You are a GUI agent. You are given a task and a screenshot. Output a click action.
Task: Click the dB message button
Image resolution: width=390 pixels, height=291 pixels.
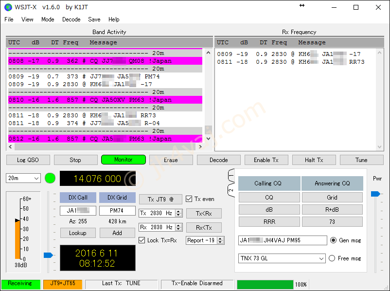[x=269, y=210]
